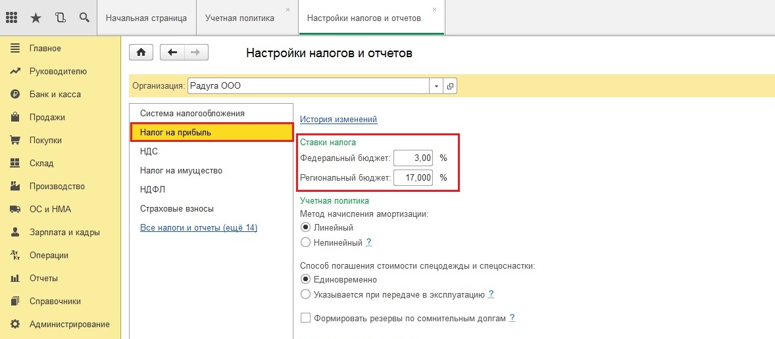Open organization record with the open-form icon

coord(450,86)
